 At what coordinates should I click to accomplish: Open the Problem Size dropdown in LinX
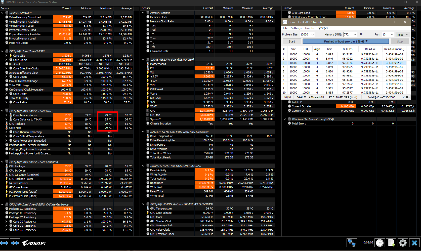pyautogui.click(x=313, y=34)
